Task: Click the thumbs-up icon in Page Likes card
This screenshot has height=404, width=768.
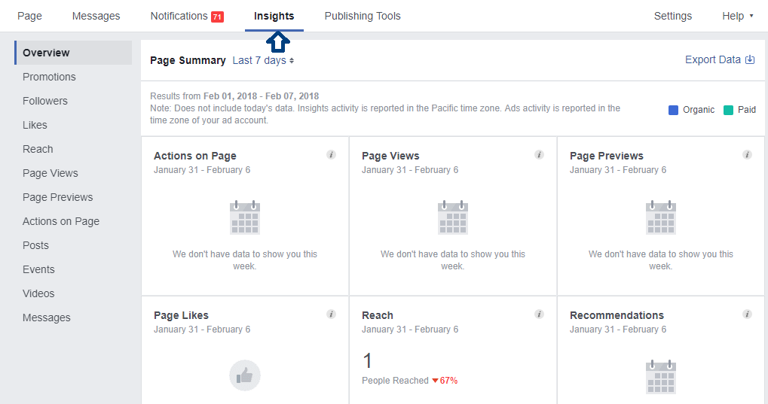Action: (245, 375)
